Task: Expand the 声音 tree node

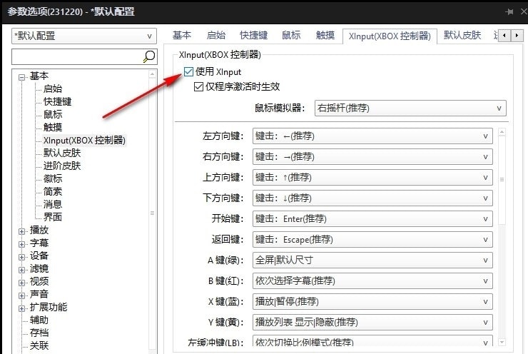Action: tap(22, 295)
